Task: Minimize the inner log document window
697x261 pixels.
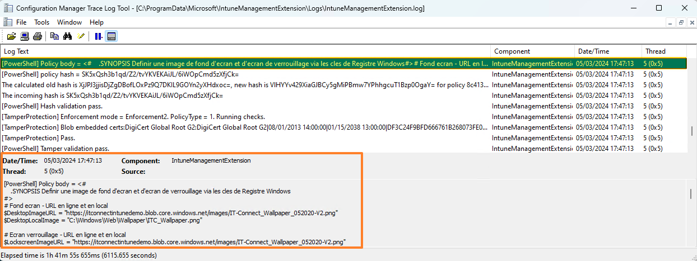Action: pos(671,22)
